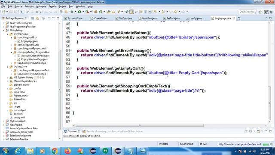Select Loginpage.java in Package Explorer
Viewport: 275px width, 155px height.
click(x=29, y=41)
